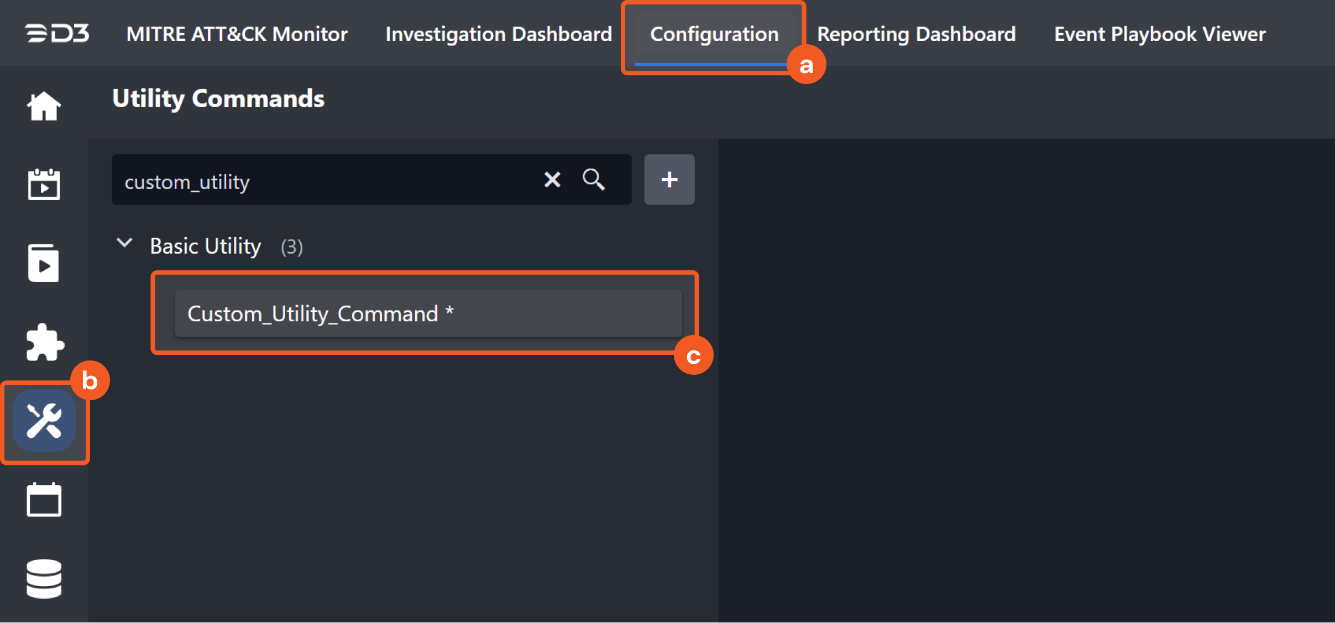Collapse the Basic Utility group chevron
This screenshot has height=623, width=1335.
(124, 243)
